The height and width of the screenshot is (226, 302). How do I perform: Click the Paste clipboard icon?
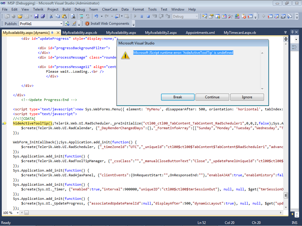[x=64, y=16]
